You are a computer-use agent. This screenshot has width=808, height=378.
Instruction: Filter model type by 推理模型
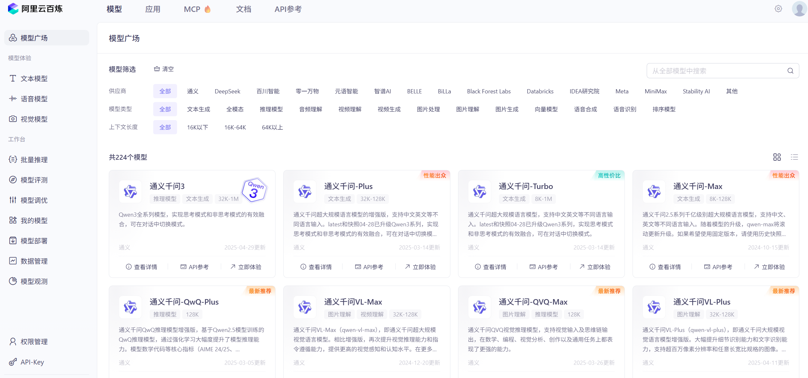pyautogui.click(x=271, y=109)
